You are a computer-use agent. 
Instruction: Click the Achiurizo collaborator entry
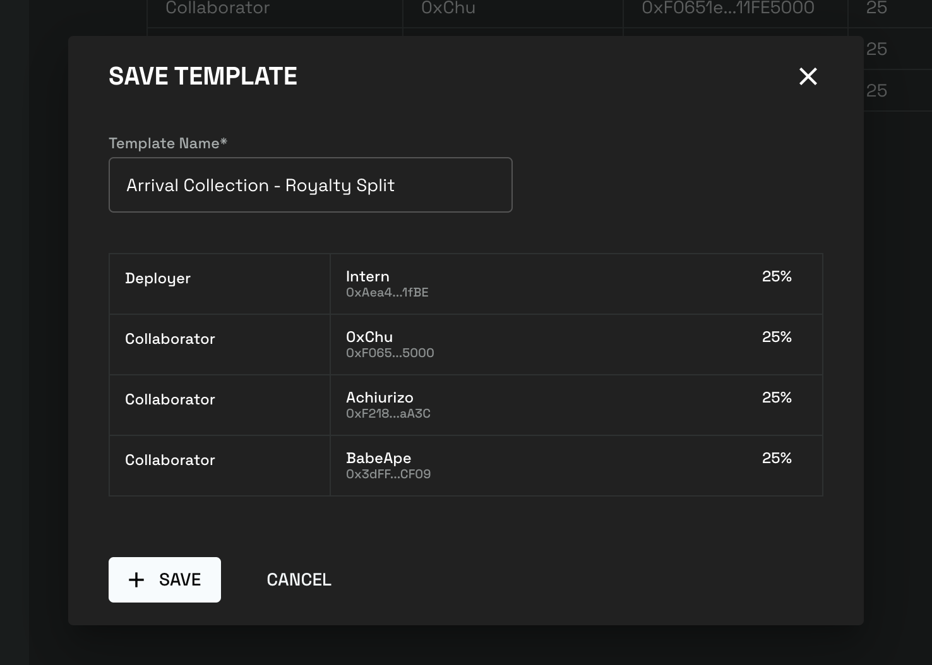379,397
